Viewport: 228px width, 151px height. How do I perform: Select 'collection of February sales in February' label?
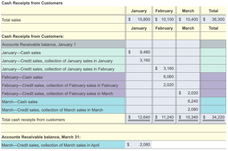coord(60,86)
